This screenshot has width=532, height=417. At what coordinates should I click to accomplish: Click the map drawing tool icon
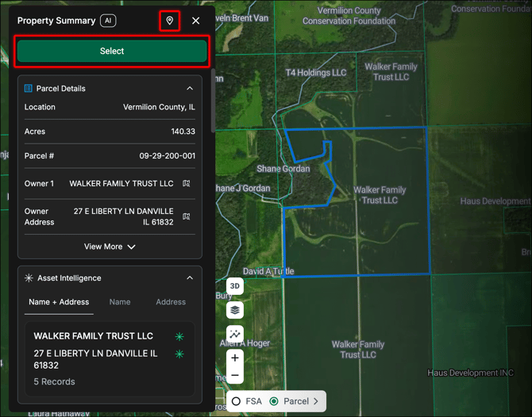tap(235, 334)
